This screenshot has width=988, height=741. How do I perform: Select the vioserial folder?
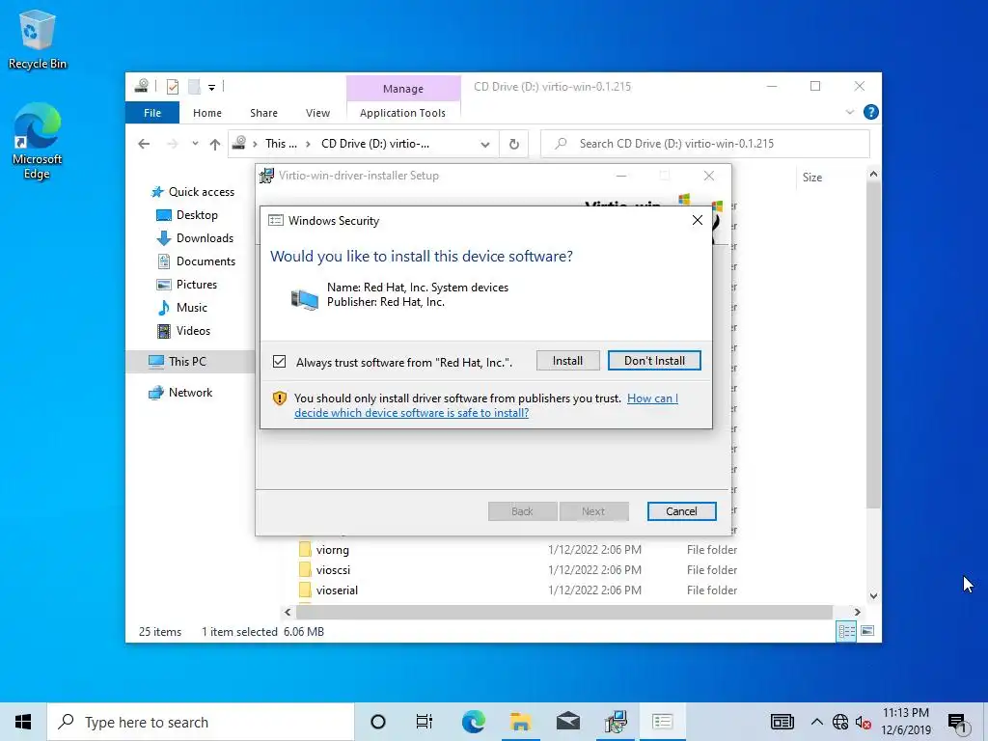click(x=337, y=590)
